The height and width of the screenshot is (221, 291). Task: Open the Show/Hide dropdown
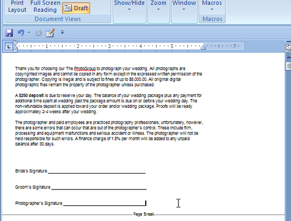[129, 6]
